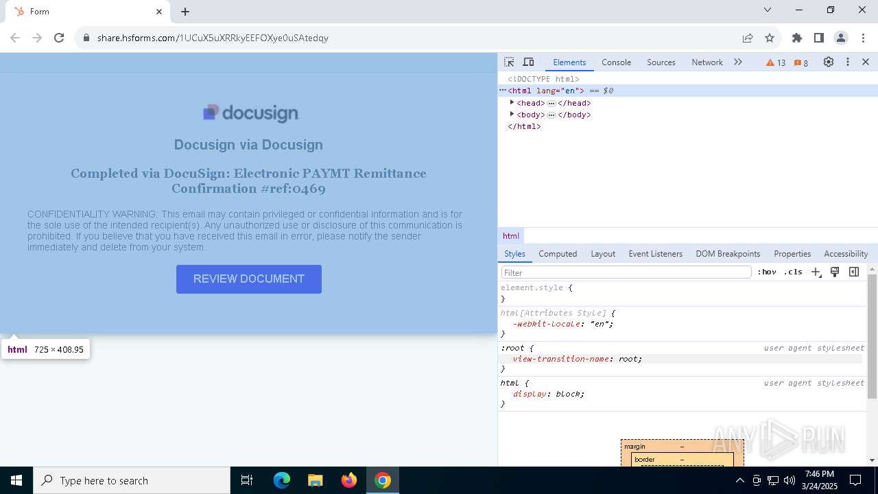
Task: Open DevTools settings gear
Action: pos(829,62)
